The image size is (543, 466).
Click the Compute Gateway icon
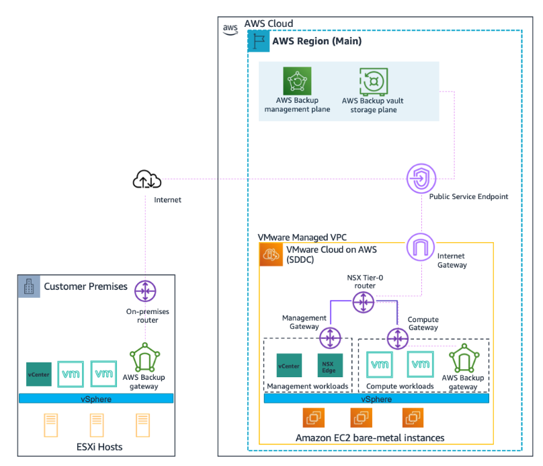398,338
